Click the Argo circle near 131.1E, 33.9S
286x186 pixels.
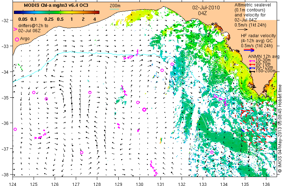[162, 70]
